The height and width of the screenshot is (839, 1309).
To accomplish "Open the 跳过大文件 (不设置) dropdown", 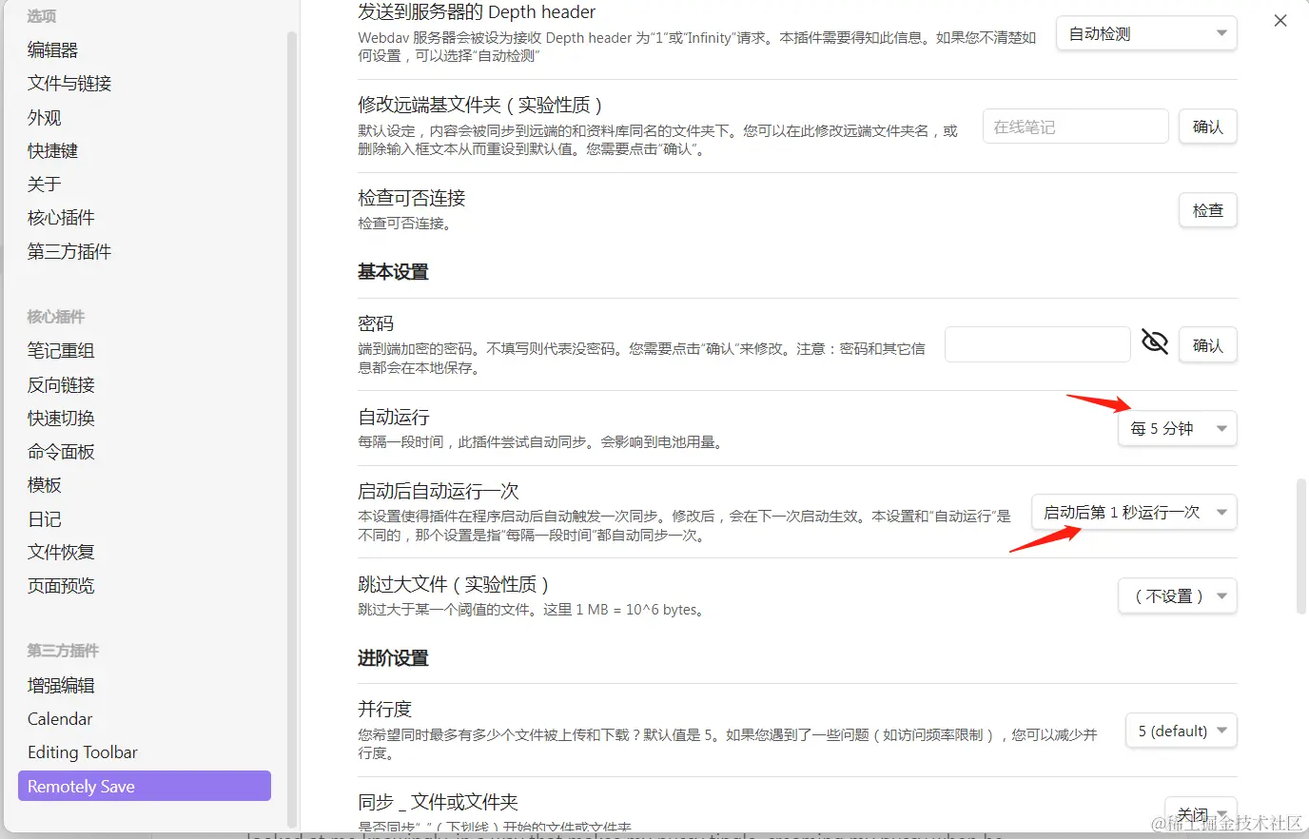I will [1178, 596].
